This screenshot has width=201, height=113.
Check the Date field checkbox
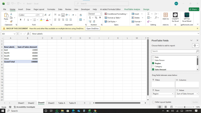click(153, 57)
